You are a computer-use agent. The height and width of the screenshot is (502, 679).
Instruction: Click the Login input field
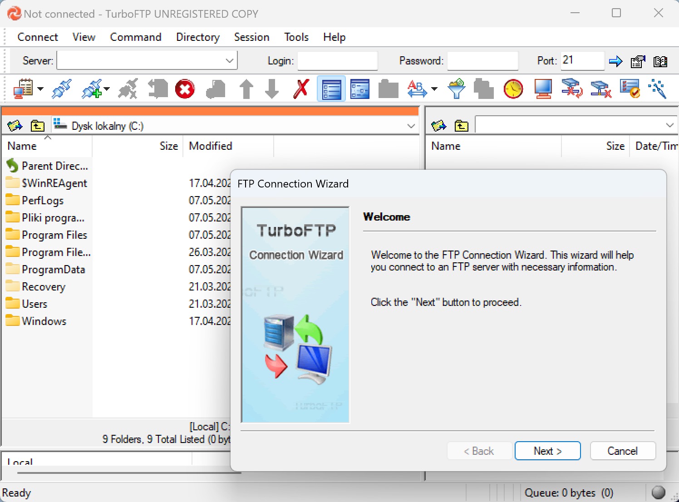click(x=337, y=61)
